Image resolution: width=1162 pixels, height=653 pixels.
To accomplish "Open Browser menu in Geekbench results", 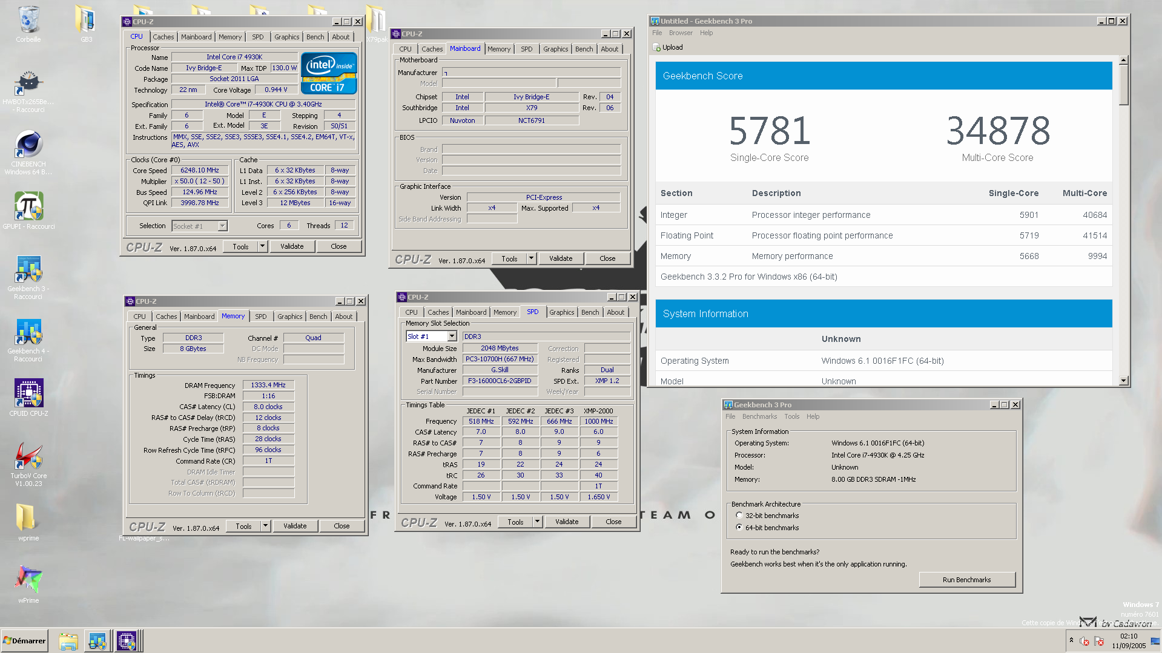I will [681, 33].
